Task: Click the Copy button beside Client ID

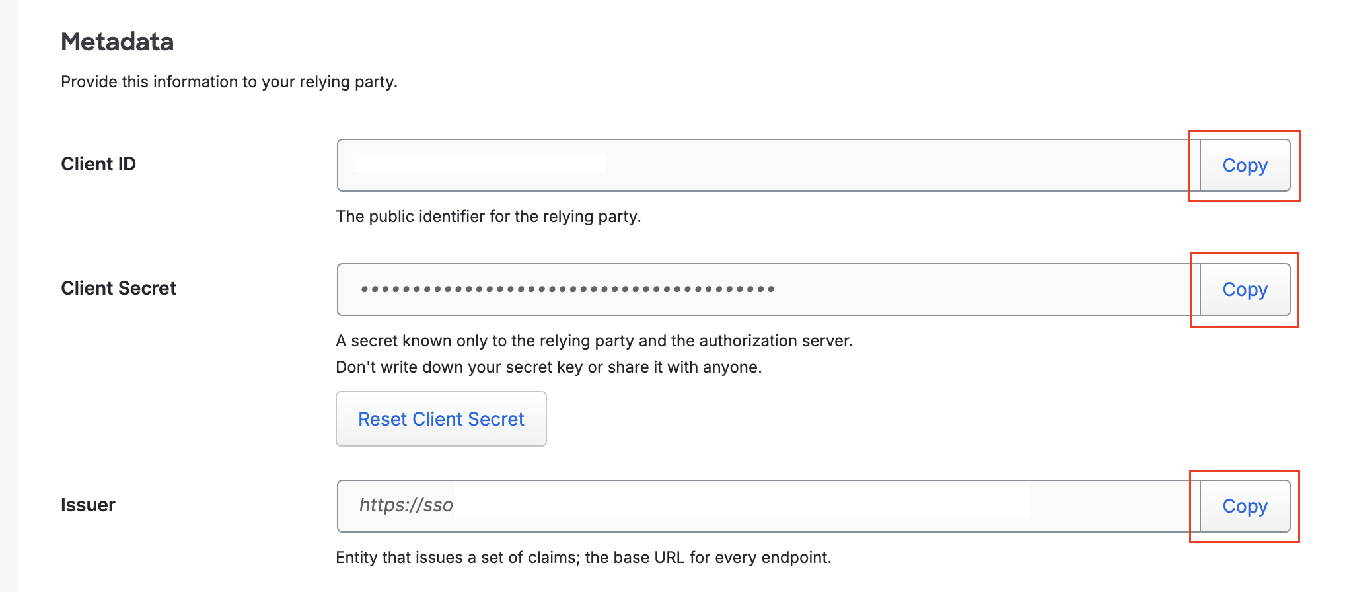Action: (1243, 165)
